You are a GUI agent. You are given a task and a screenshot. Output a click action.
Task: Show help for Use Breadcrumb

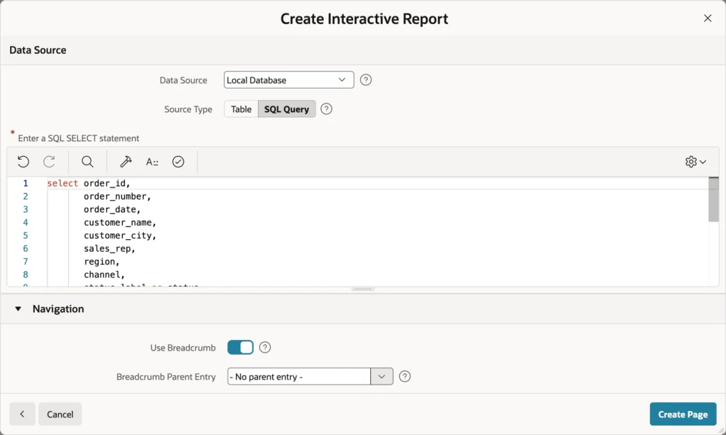[265, 348]
